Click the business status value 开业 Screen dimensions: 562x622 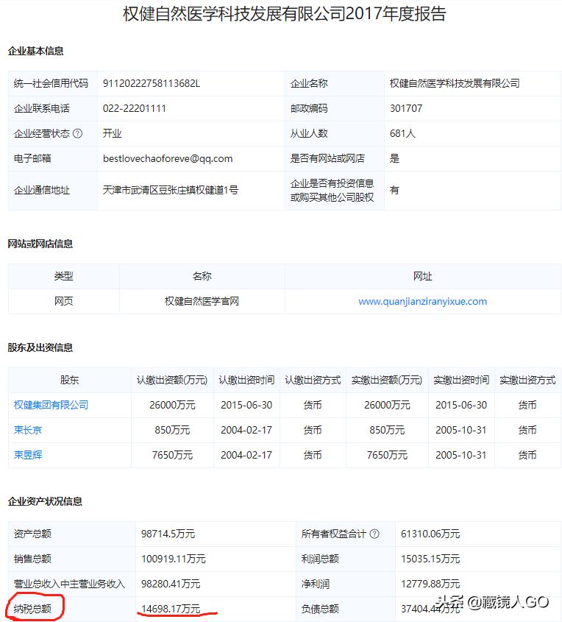(112, 134)
